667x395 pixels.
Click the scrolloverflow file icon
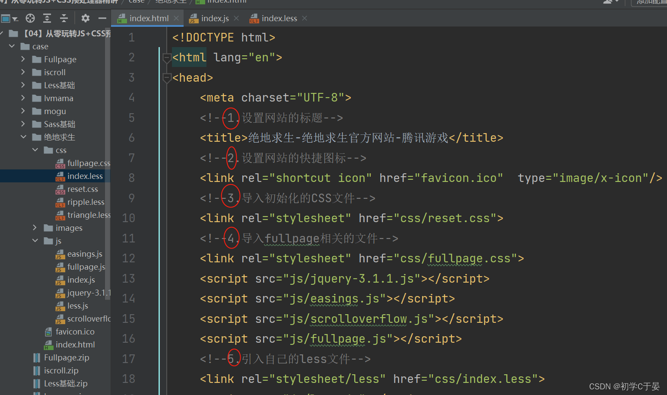(60, 319)
